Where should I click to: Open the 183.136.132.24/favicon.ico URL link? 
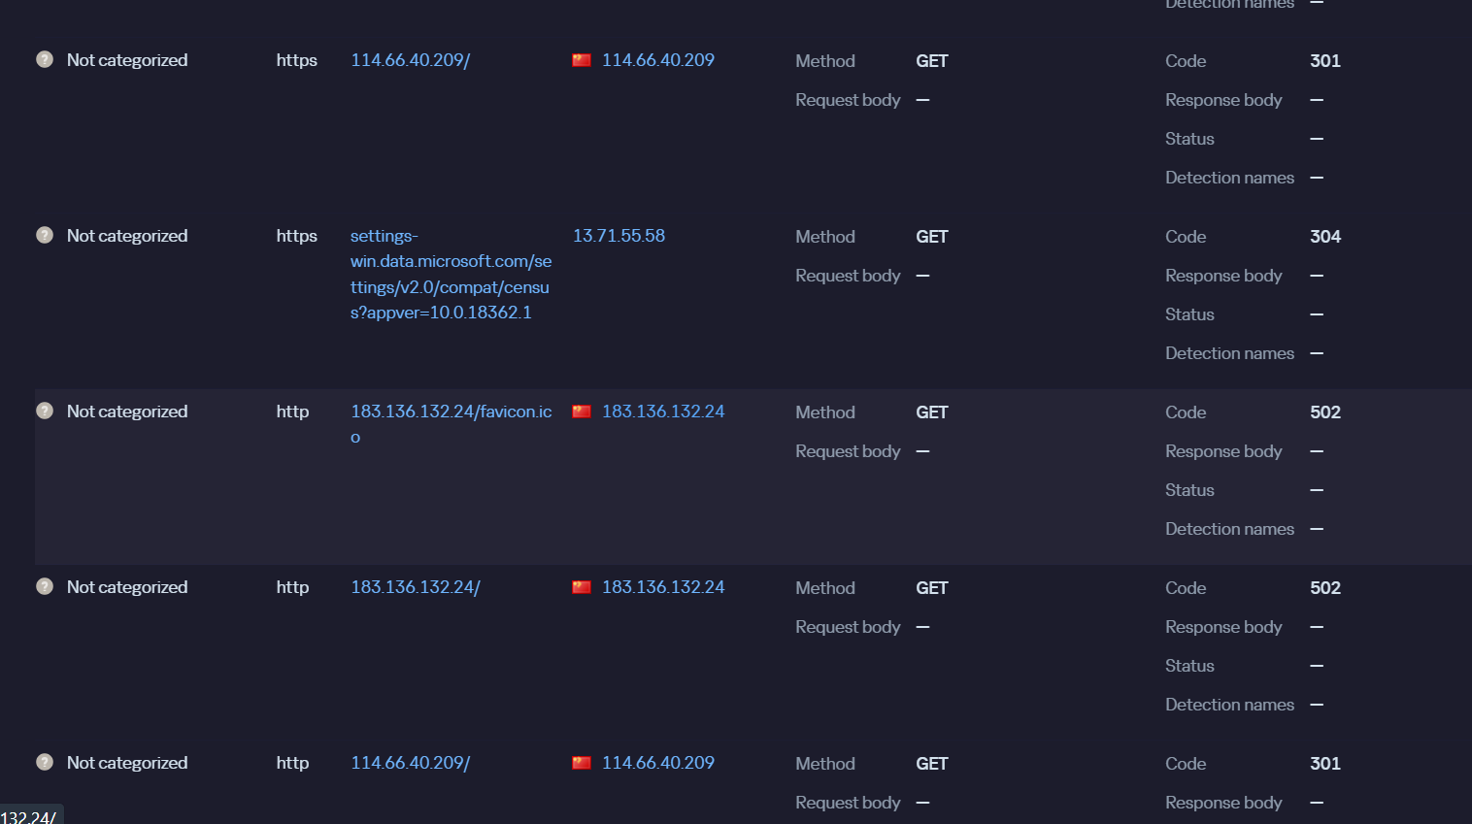click(x=451, y=412)
